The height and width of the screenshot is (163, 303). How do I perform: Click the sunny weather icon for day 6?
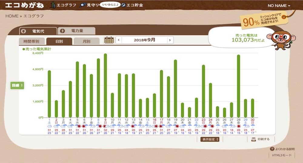tap(84, 126)
